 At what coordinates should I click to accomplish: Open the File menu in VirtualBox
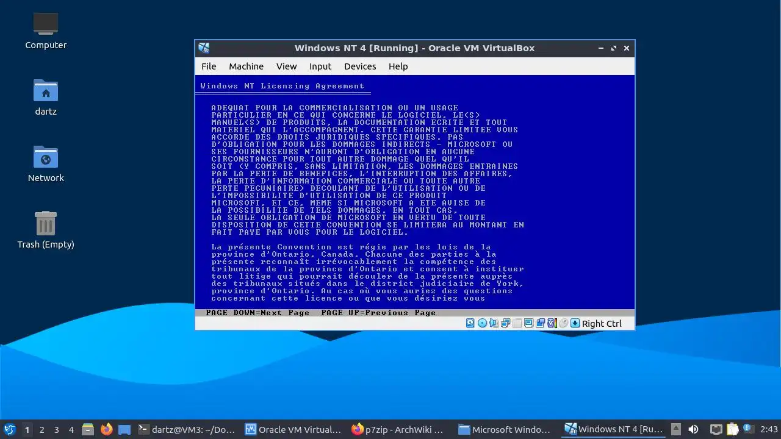click(x=209, y=66)
